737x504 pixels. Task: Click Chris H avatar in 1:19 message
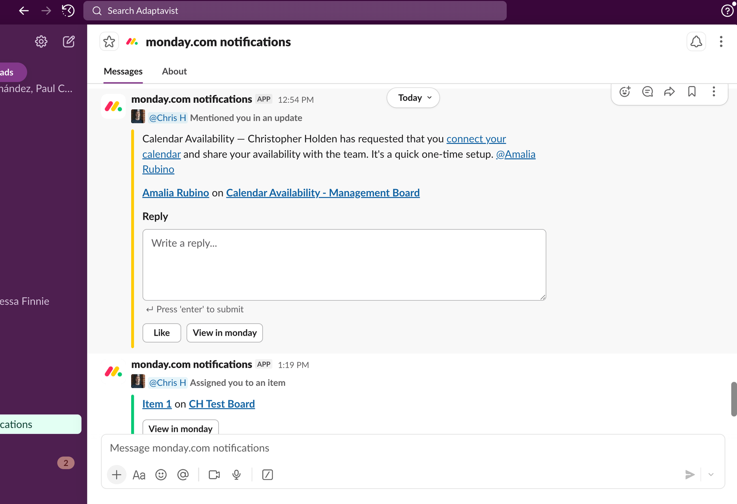138,381
